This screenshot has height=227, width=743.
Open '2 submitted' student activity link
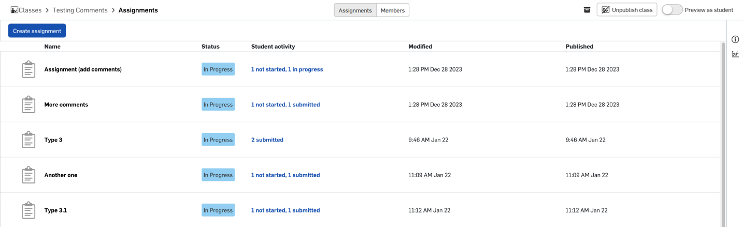[267, 140]
